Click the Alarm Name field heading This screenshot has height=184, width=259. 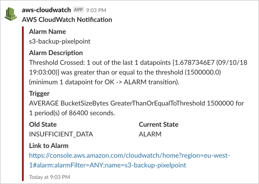(47, 32)
